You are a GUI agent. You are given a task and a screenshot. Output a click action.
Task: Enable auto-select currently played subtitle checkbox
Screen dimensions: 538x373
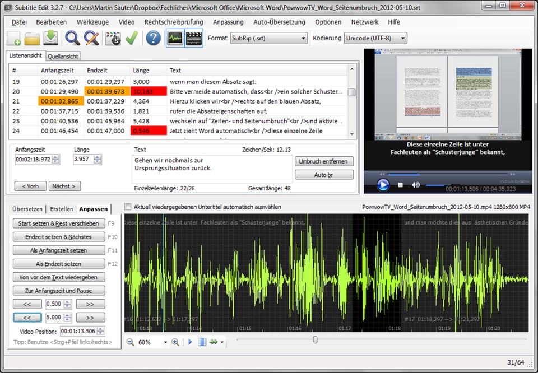(128, 207)
